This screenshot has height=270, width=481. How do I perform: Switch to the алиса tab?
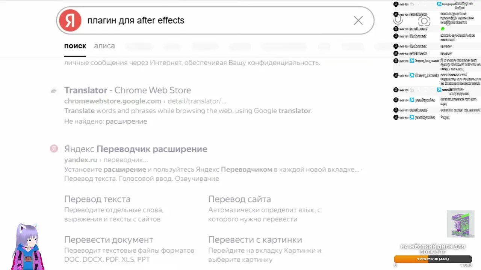coord(104,46)
